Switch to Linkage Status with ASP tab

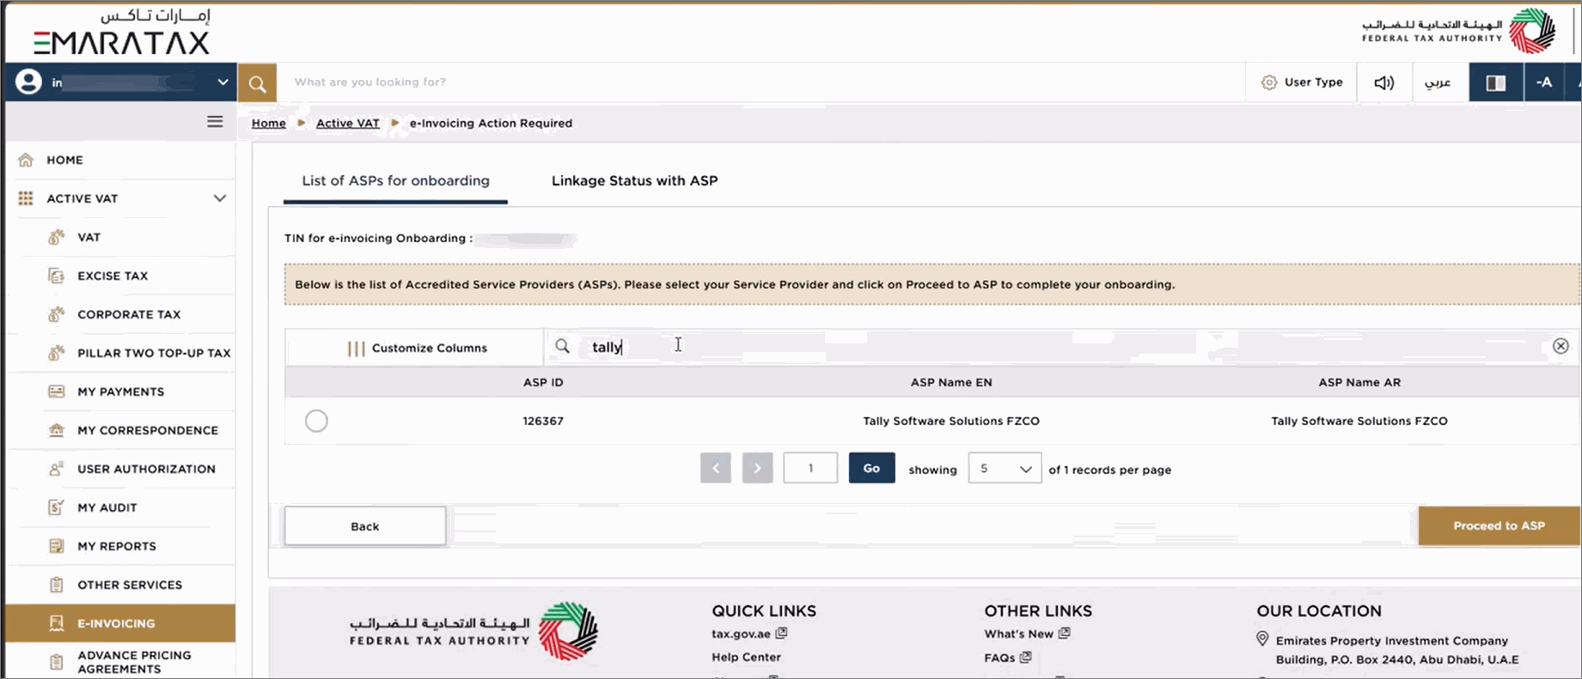click(634, 180)
